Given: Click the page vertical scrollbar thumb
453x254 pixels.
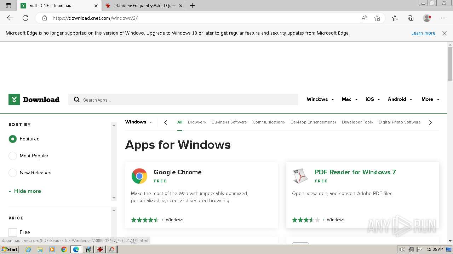Looking at the screenshot, I should pyautogui.click(x=450, y=64).
